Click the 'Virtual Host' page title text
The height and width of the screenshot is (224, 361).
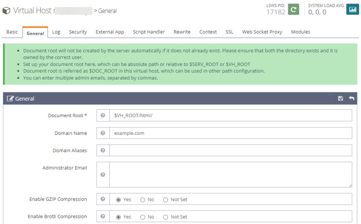click(x=32, y=11)
